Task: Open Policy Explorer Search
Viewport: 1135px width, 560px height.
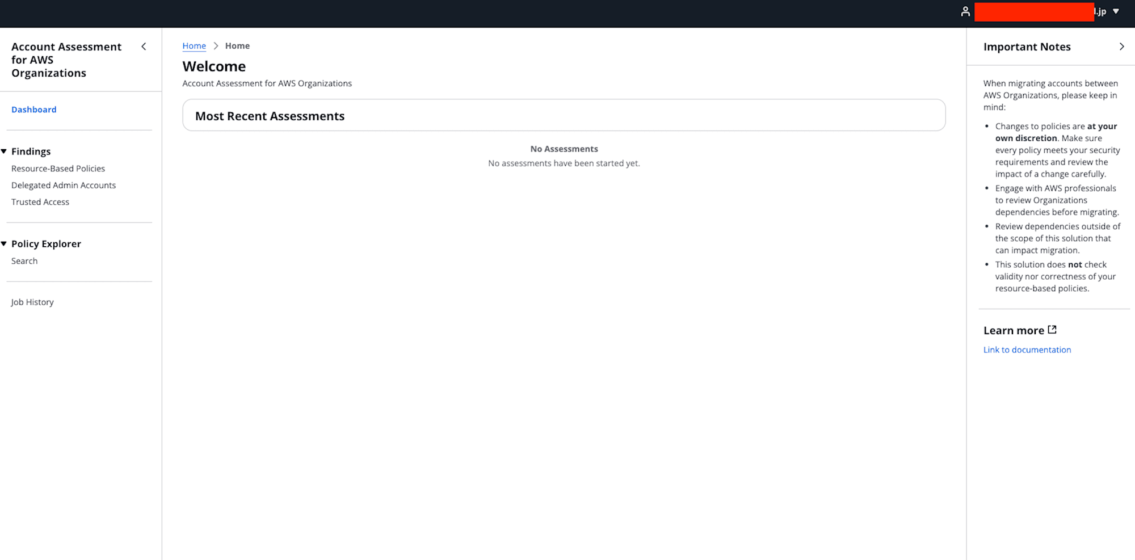Action: pos(24,261)
